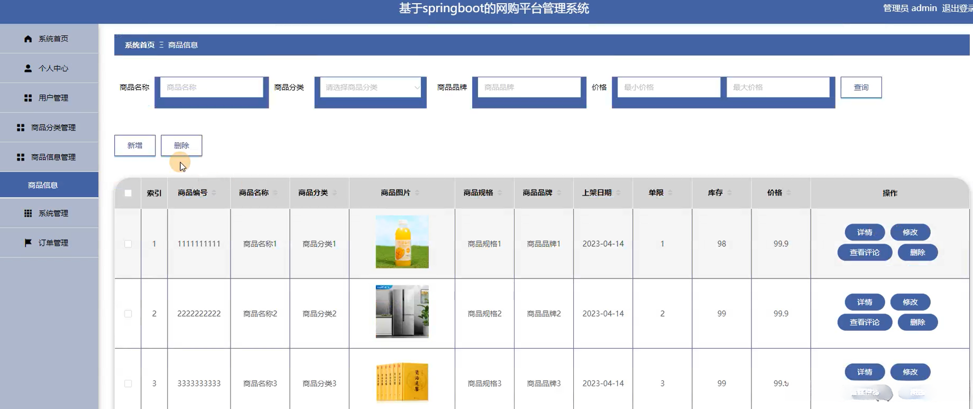973x409 pixels.
Task: Click 查看评论 for 商品名称2 row
Action: [865, 322]
